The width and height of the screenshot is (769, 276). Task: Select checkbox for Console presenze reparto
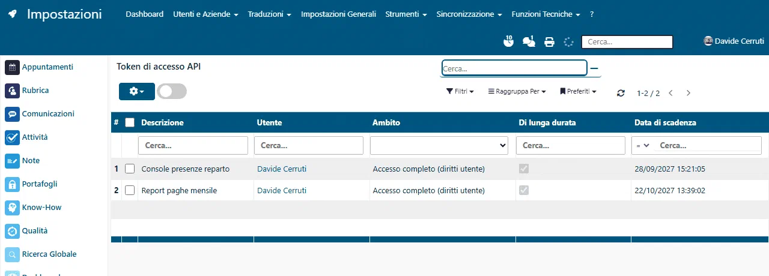[130, 169]
